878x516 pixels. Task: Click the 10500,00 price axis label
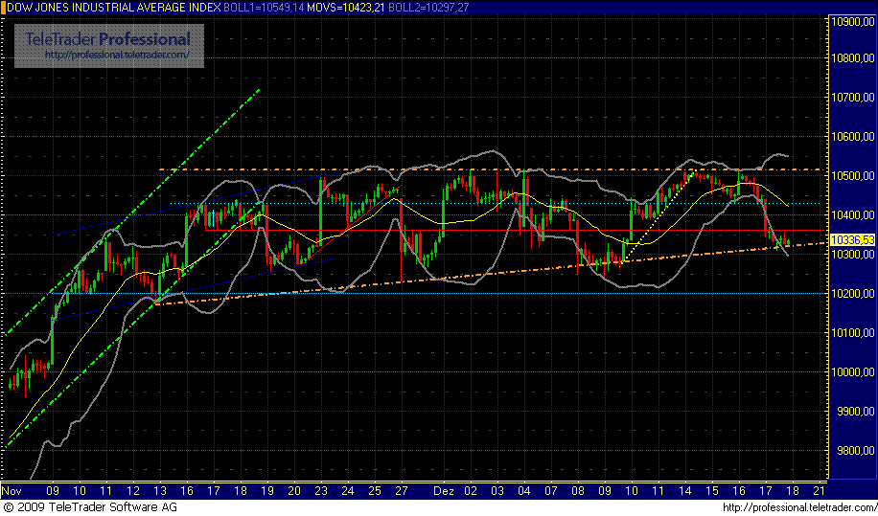tap(853, 175)
